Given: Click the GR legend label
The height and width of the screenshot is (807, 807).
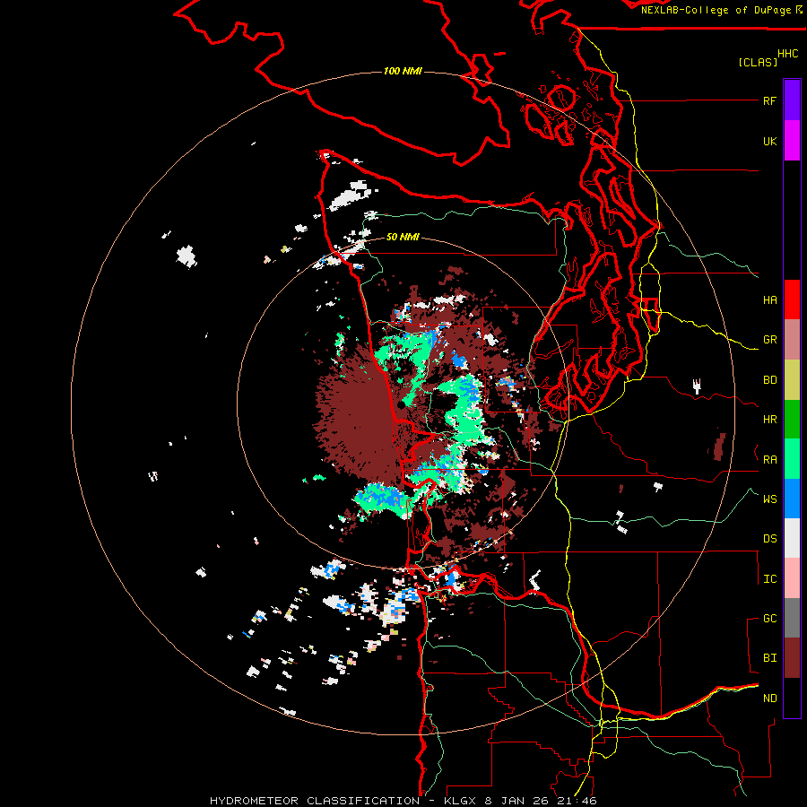Looking at the screenshot, I should point(769,340).
